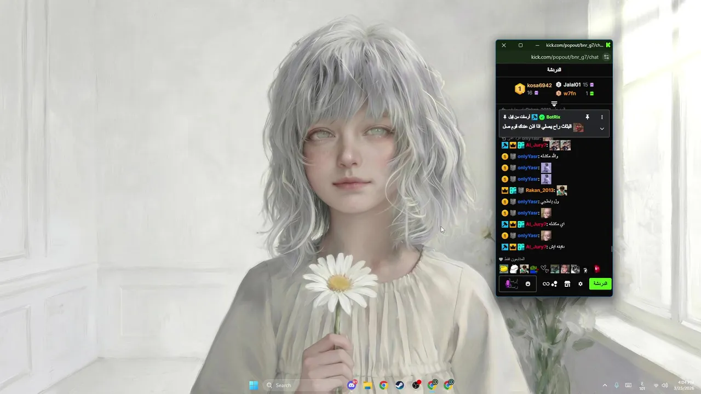Open the emoji picker smiley button
The height and width of the screenshot is (394, 701).
(528, 284)
